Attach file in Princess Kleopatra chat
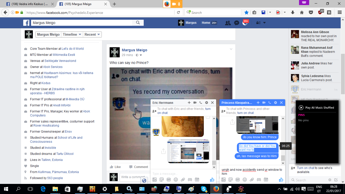This screenshot has height=194, width=345. 252,180
